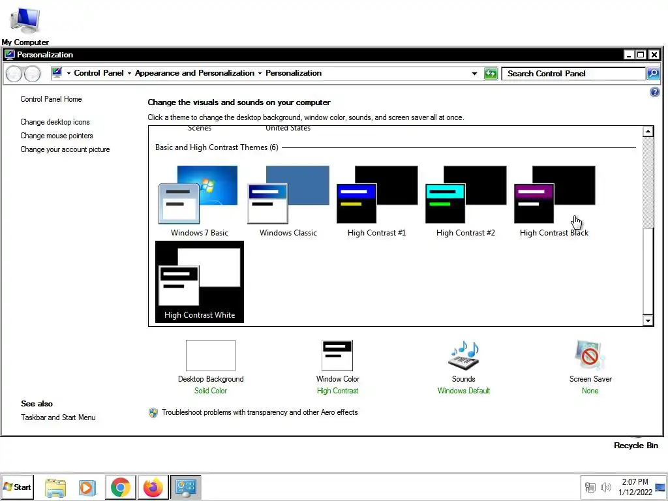
Task: Click the Show desktop tray icon
Action: coord(660,487)
